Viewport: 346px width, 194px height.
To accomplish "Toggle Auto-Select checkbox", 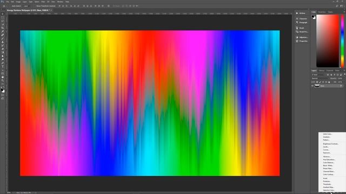I will point(11,6).
